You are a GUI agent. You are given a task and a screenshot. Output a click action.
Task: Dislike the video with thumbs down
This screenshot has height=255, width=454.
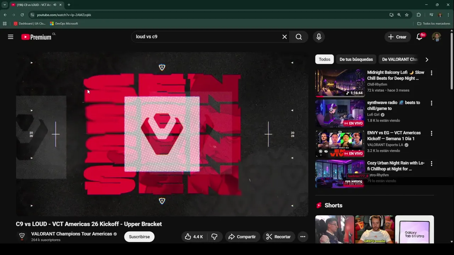[214, 237]
